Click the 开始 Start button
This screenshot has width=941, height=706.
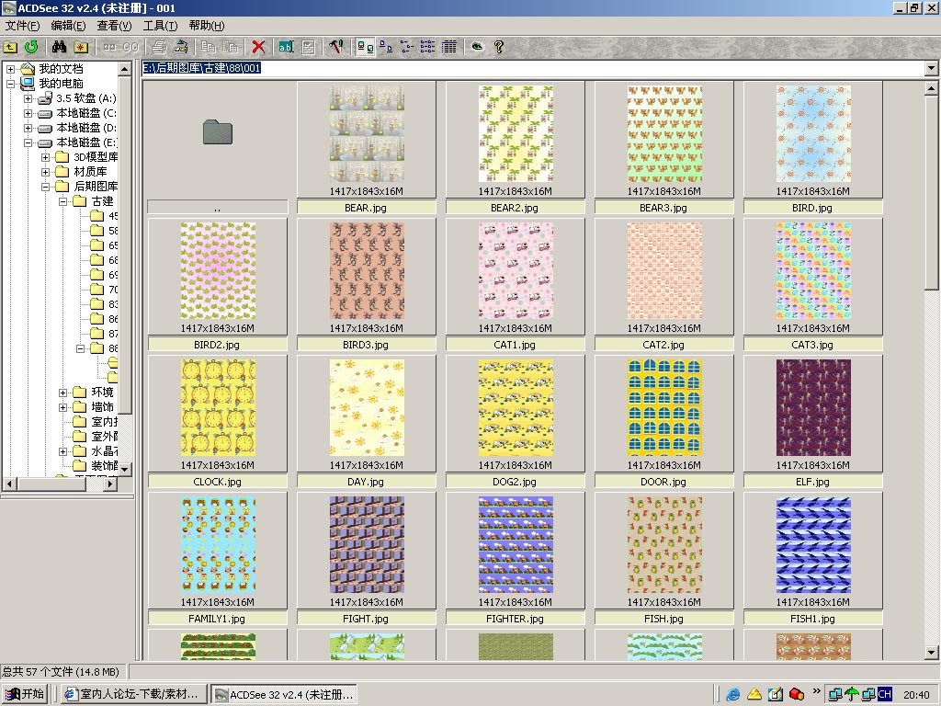pos(25,694)
